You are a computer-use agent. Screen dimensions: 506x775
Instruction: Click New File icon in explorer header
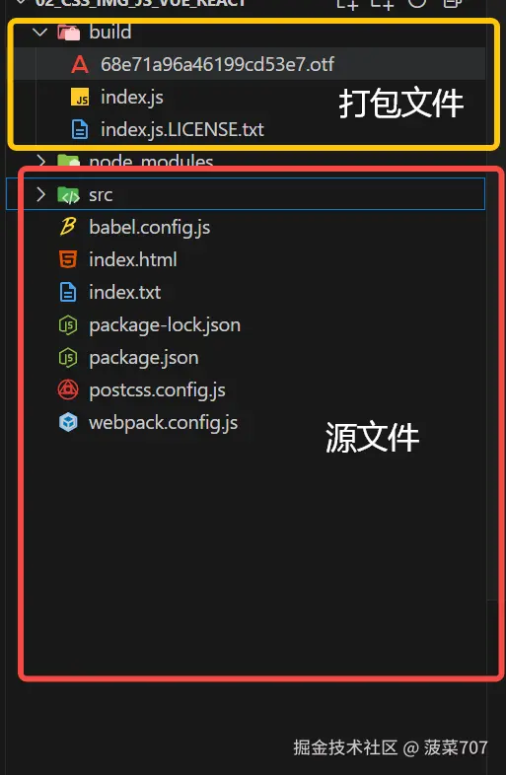pos(347,4)
